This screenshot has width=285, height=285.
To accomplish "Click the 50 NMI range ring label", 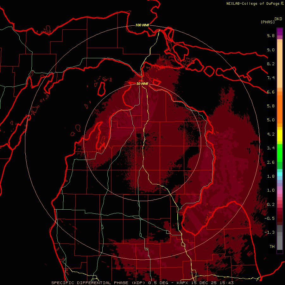I will 142,84.
